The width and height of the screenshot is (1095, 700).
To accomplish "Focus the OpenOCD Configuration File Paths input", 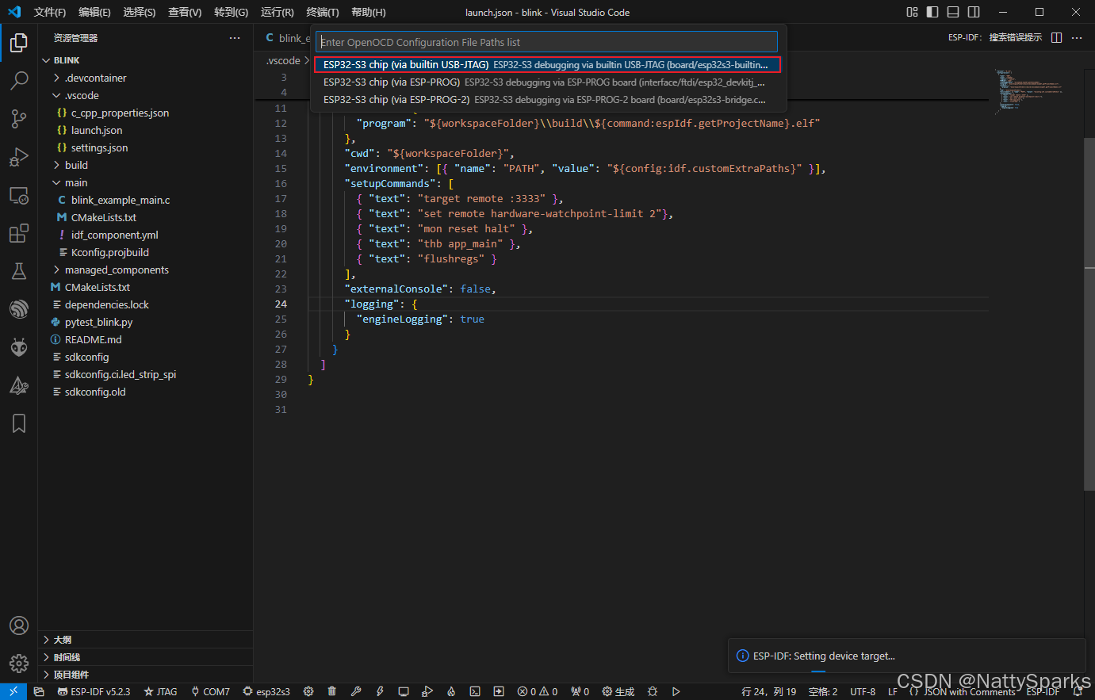I will click(x=547, y=42).
